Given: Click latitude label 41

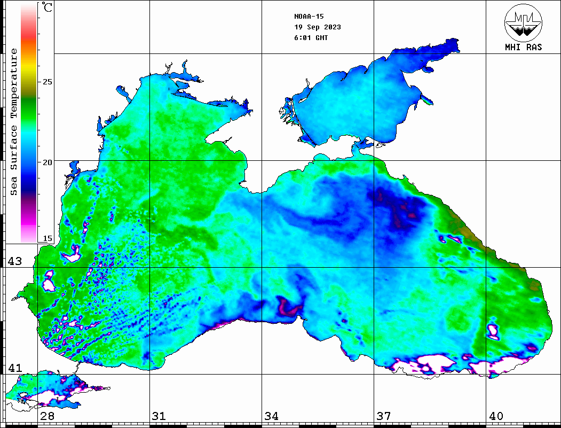Looking at the screenshot, I should coord(15,368).
